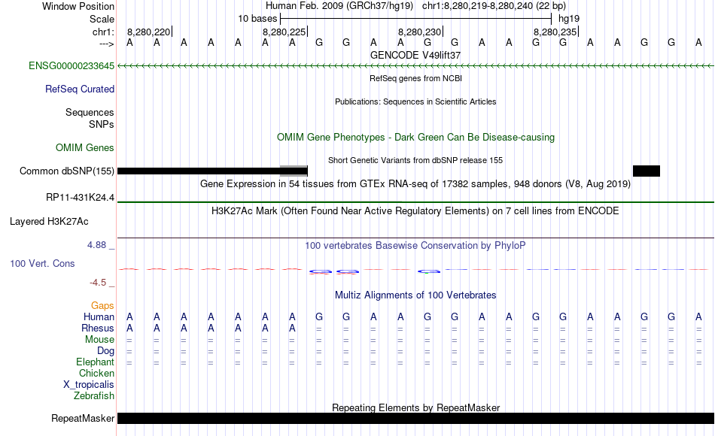Click Short Genetic Variants dbSNP title

415,160
